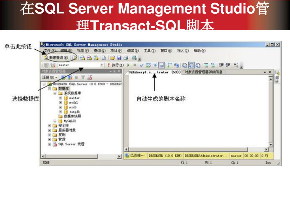Open the 项目 (Project) menu
This screenshot has width=290, height=218.
tap(116, 51)
